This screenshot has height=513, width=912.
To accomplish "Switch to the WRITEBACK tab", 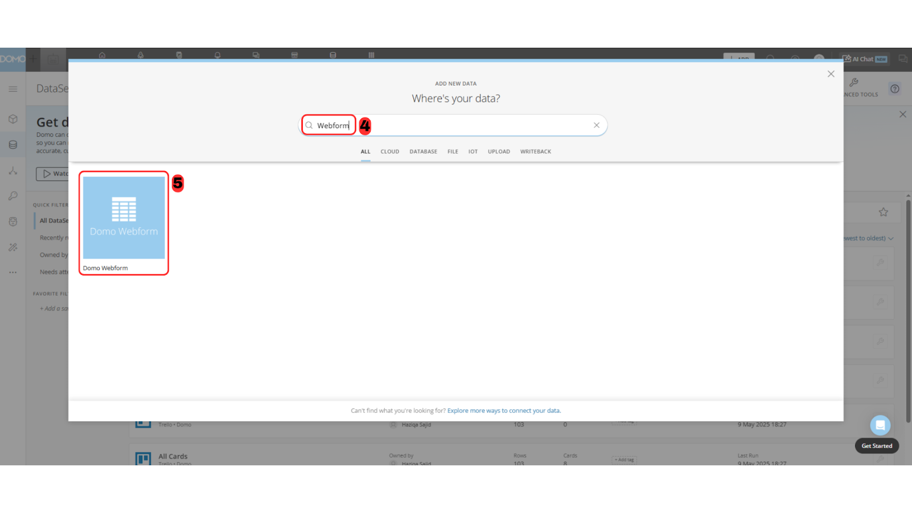I will pyautogui.click(x=535, y=152).
